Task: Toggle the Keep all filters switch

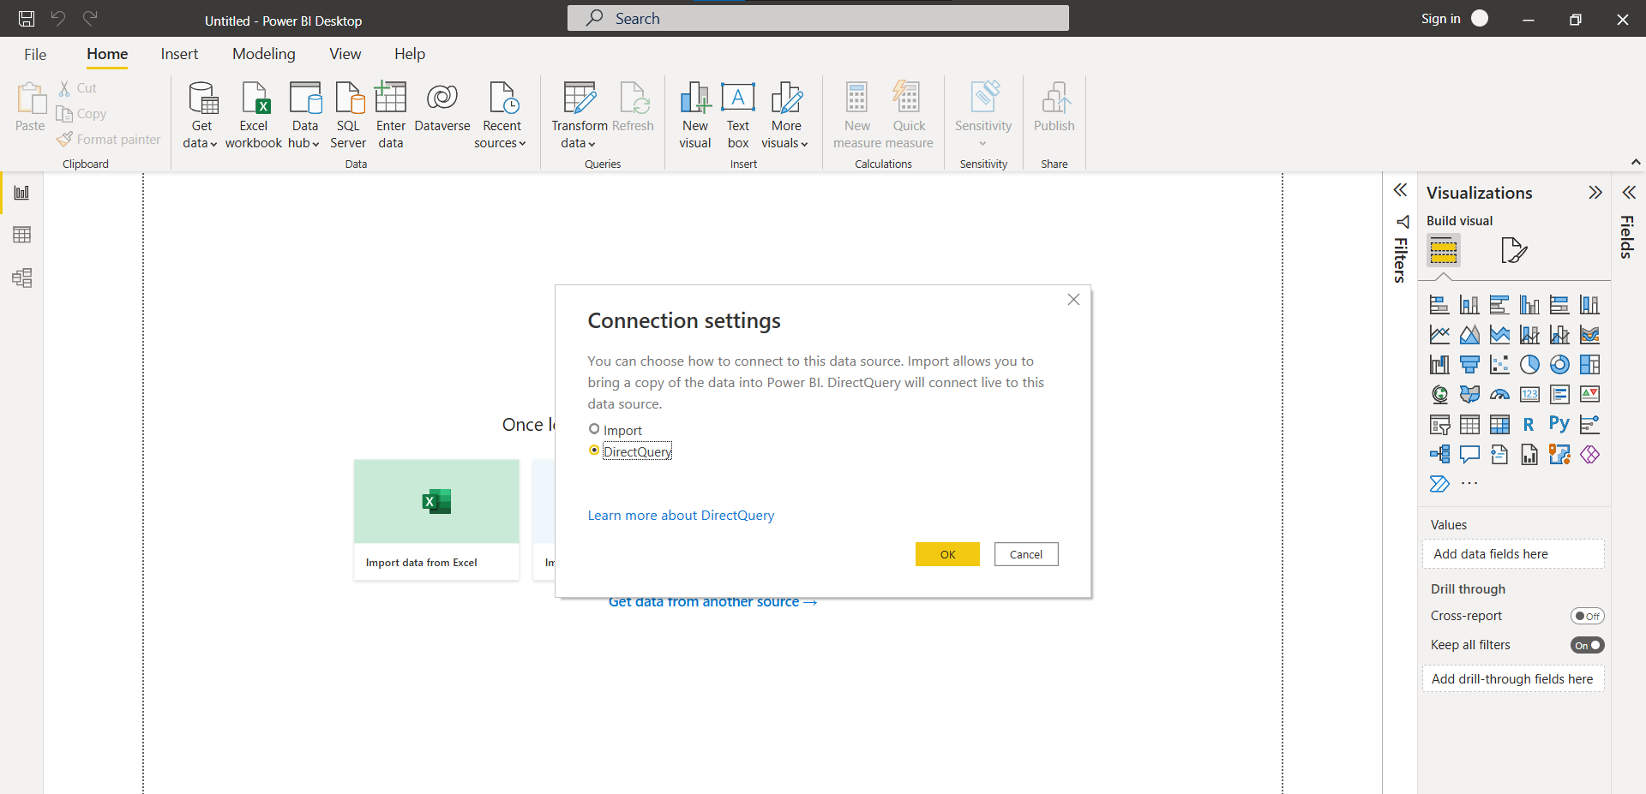Action: coord(1587,645)
